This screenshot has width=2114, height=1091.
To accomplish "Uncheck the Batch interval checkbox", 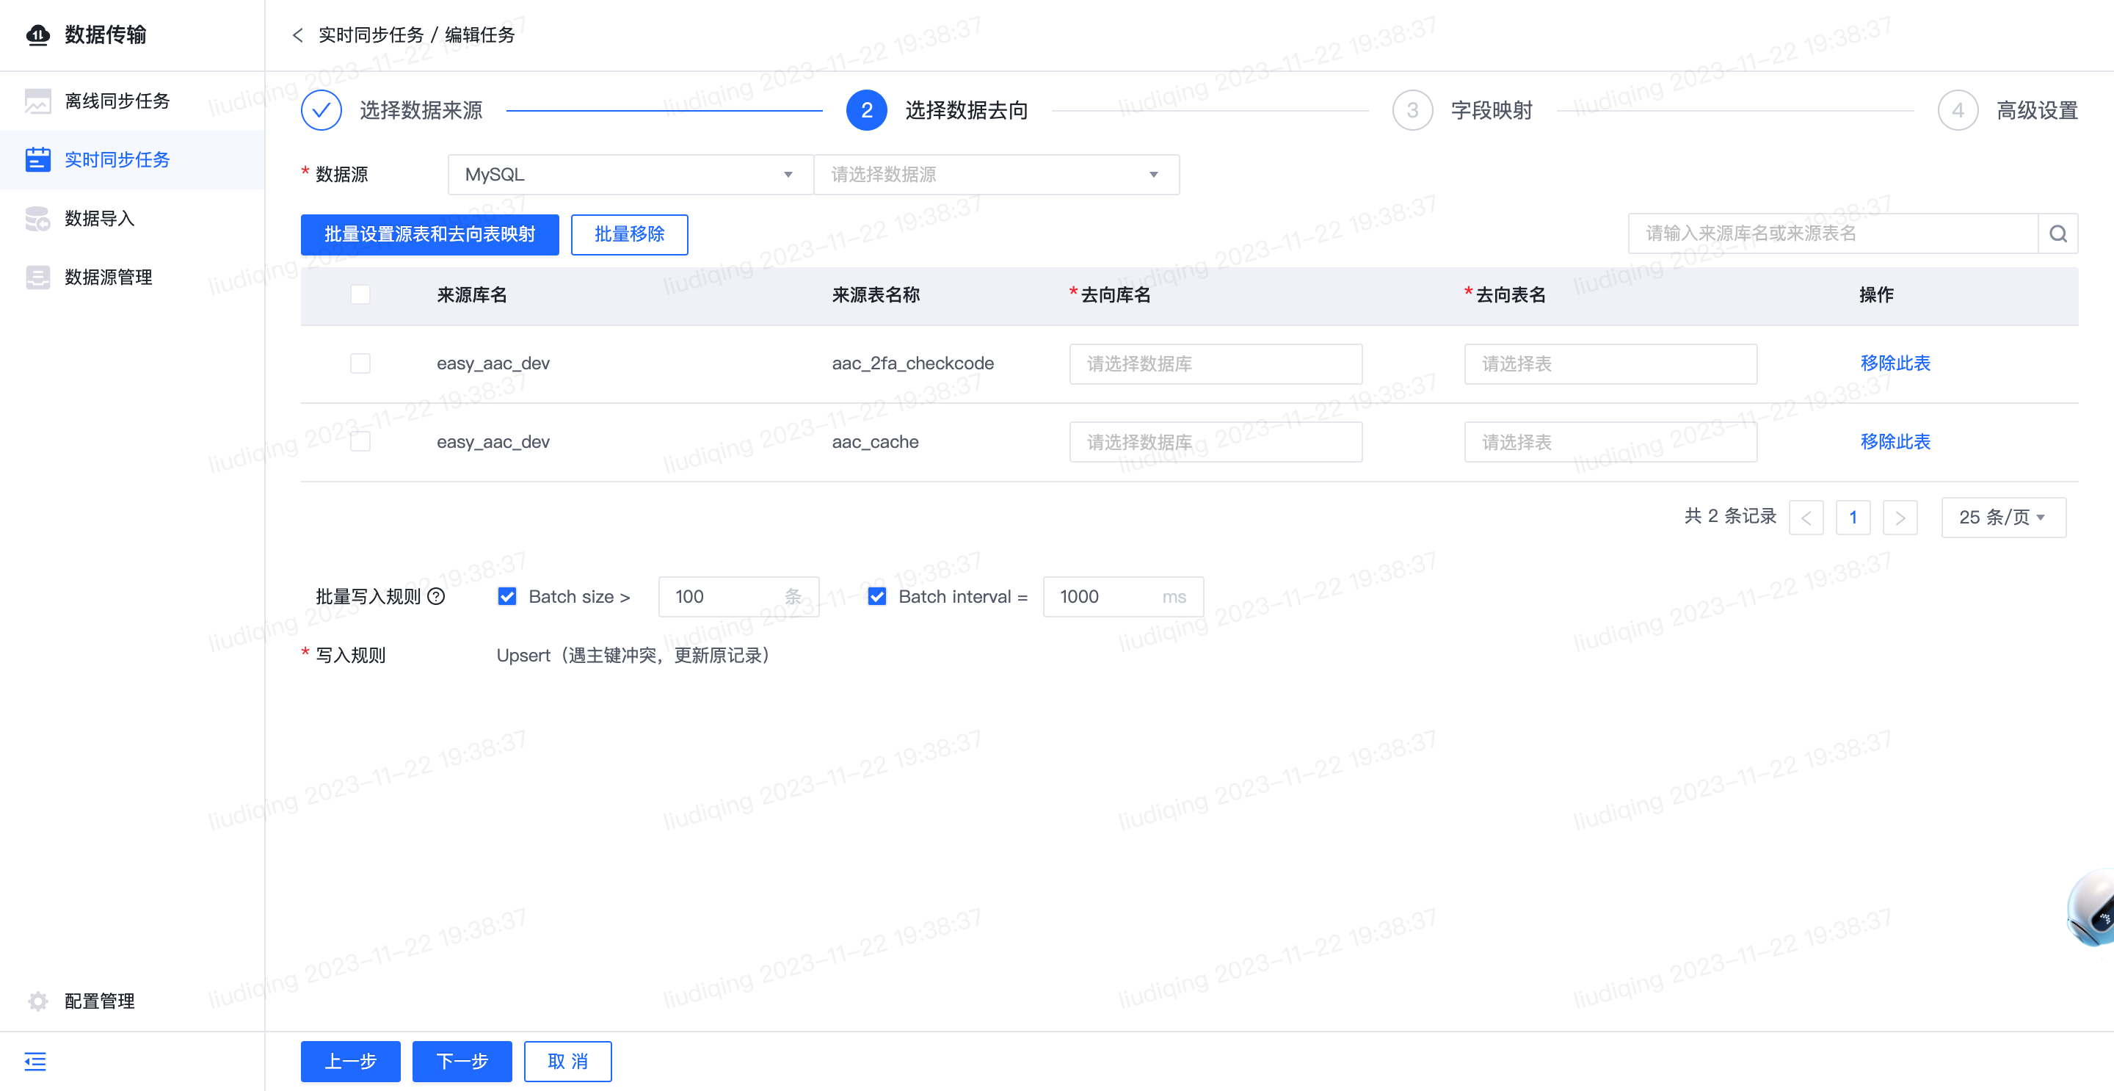I will point(877,597).
